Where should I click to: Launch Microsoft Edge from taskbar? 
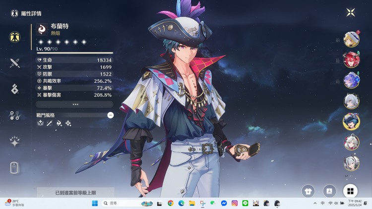point(181,204)
